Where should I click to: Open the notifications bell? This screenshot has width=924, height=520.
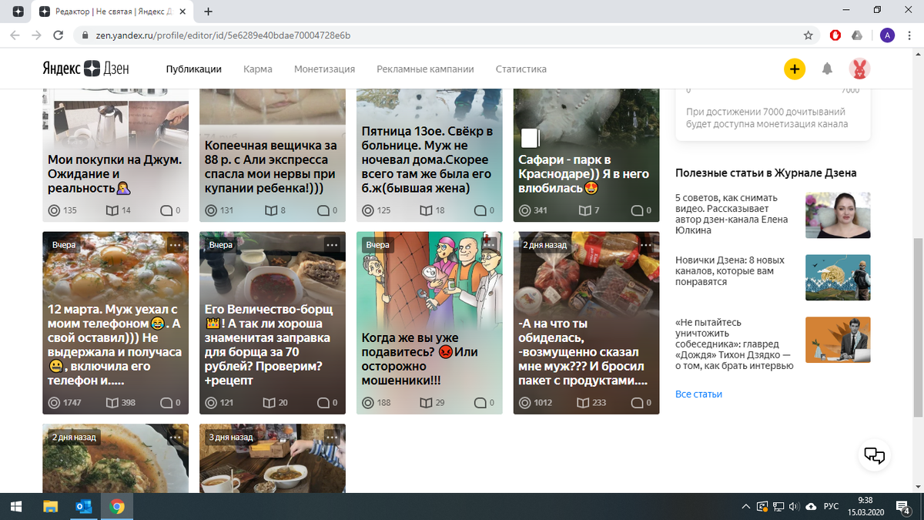pos(827,69)
